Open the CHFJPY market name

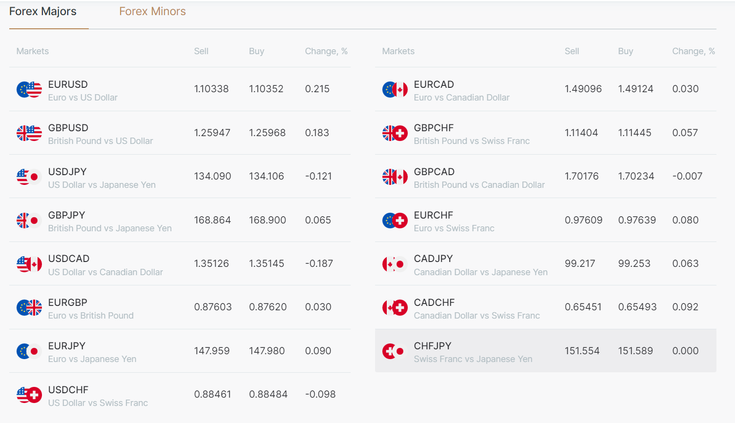433,346
